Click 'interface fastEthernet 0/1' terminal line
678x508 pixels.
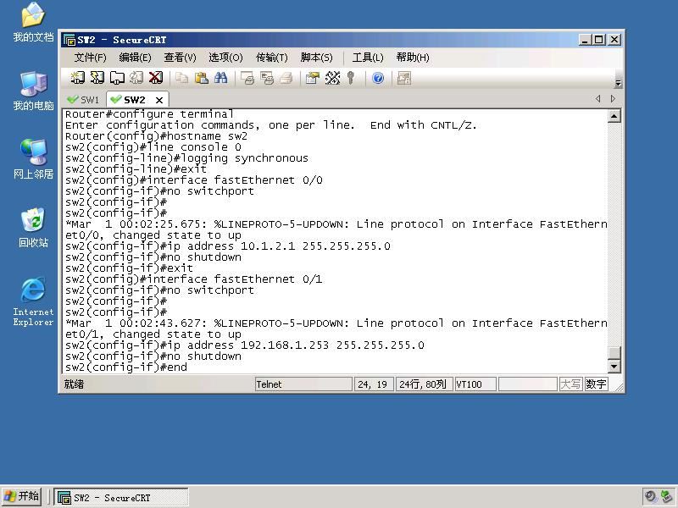click(x=193, y=279)
